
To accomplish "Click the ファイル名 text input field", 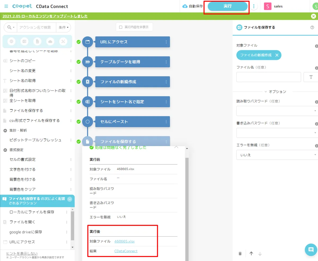I will tap(268, 77).
